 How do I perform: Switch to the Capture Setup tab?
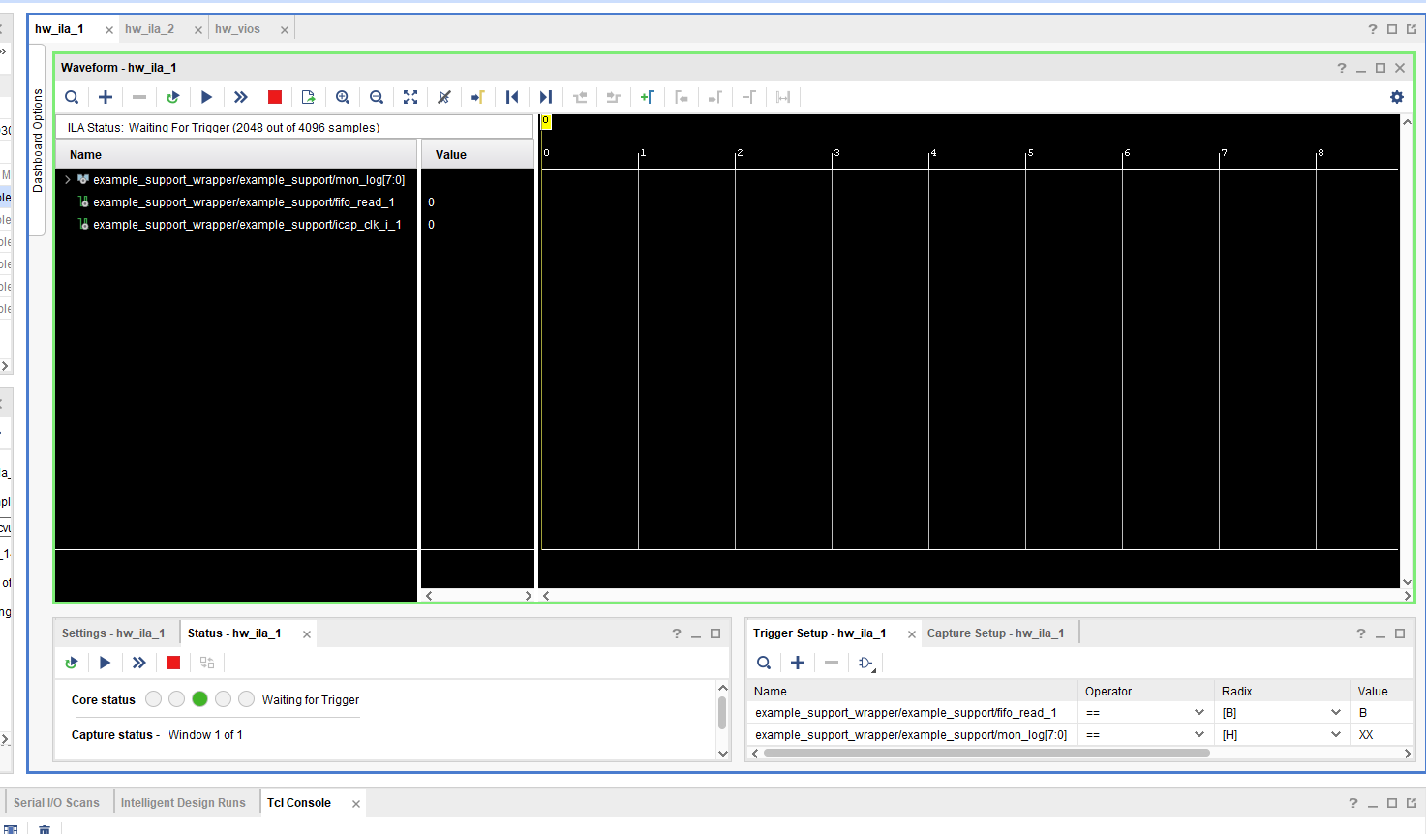click(x=995, y=633)
